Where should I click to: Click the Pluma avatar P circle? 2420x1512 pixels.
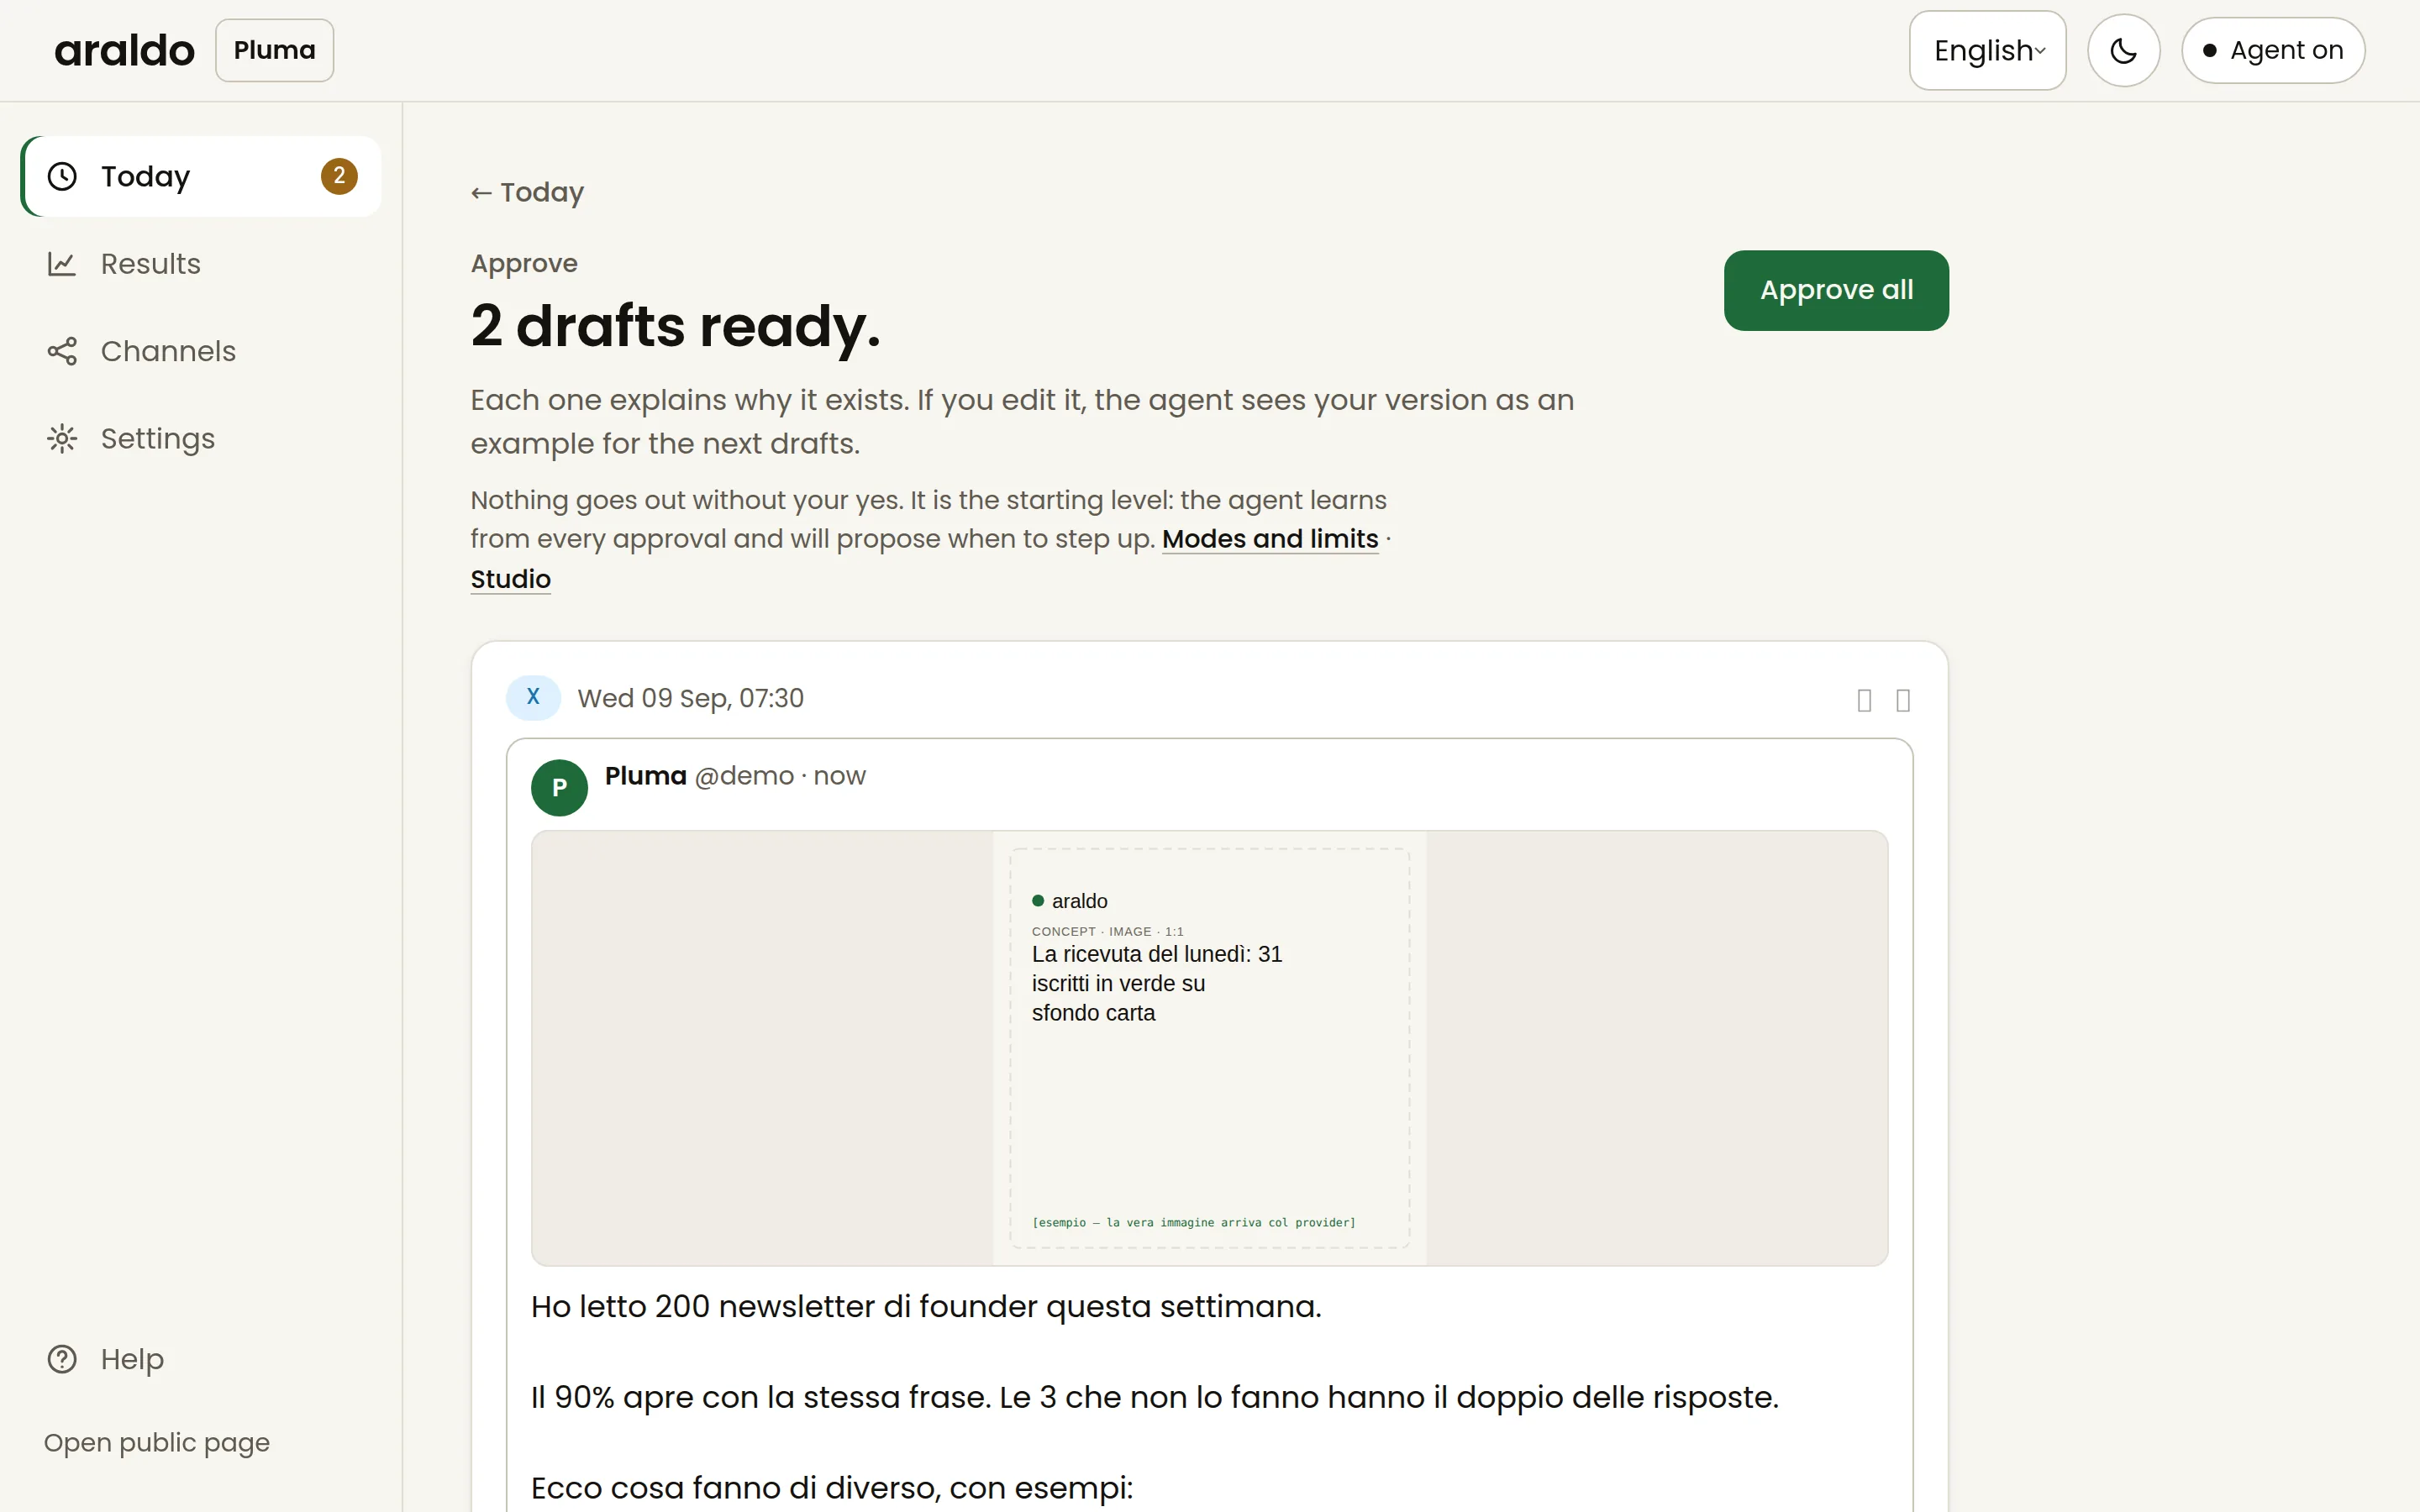[559, 788]
